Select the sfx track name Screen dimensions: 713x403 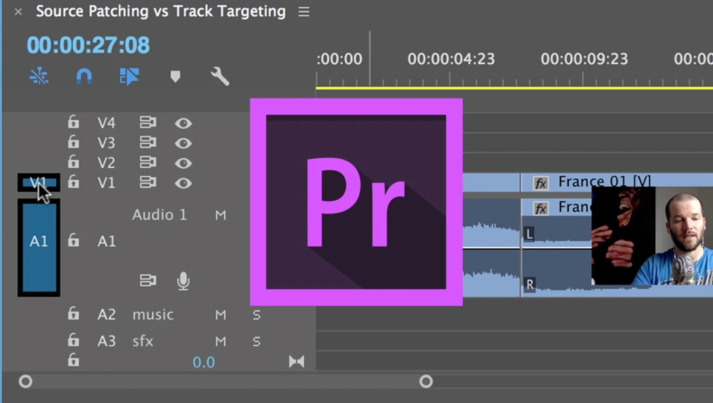point(143,341)
